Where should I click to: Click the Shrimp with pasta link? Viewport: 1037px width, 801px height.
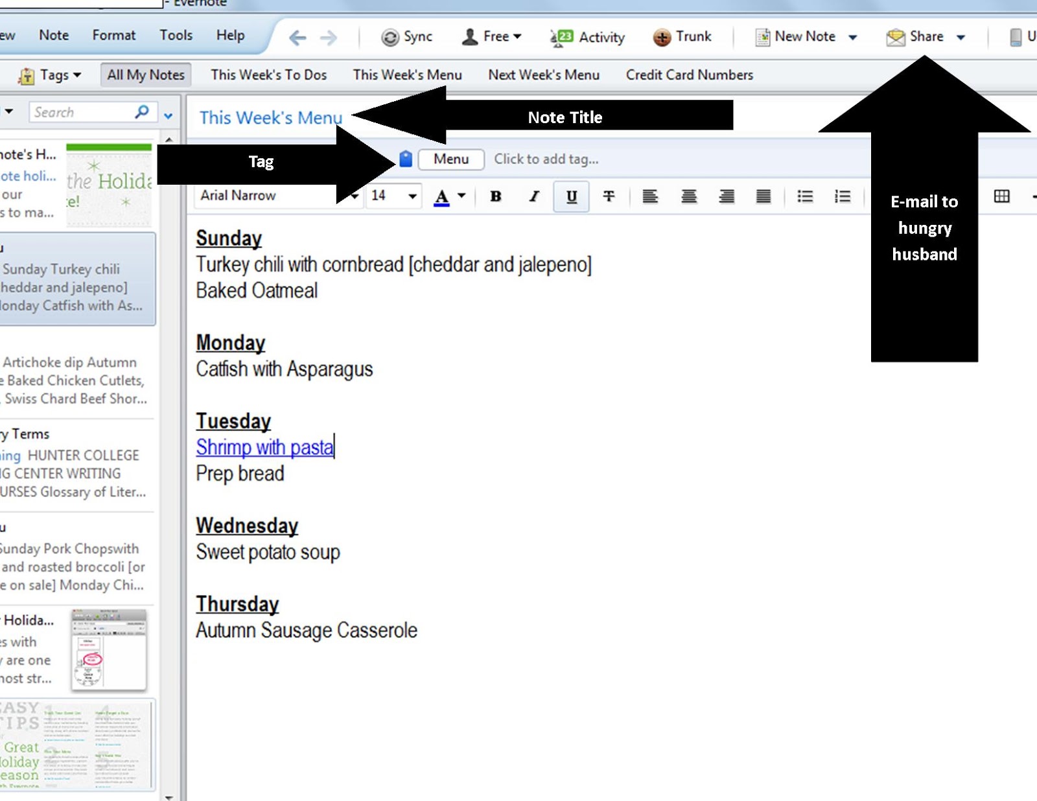click(265, 447)
